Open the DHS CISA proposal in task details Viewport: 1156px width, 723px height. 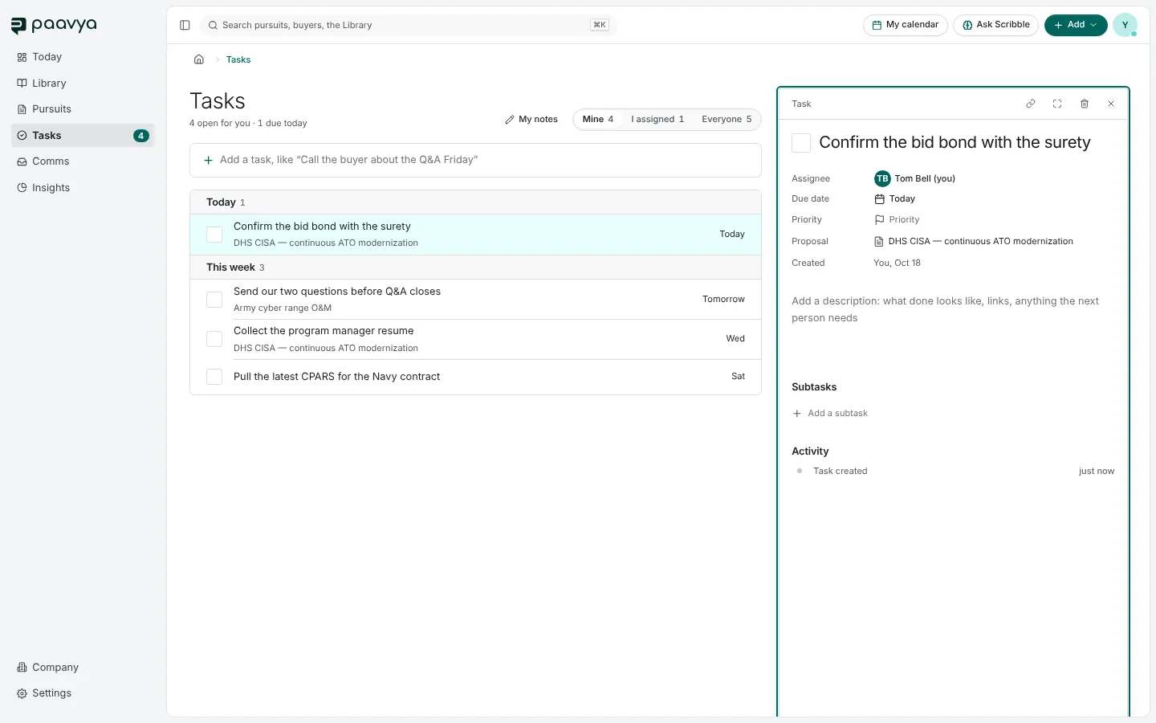click(974, 241)
